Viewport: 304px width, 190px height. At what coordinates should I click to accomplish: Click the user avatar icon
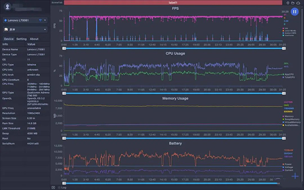tap(8, 7)
